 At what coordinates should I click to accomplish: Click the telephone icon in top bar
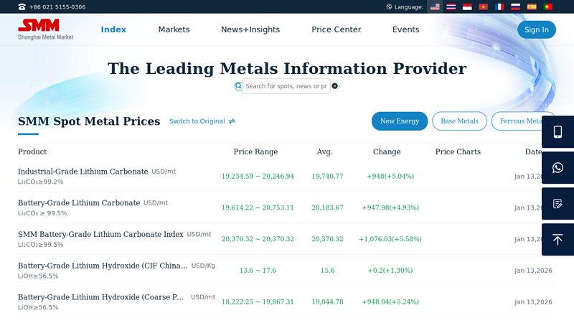22,7
